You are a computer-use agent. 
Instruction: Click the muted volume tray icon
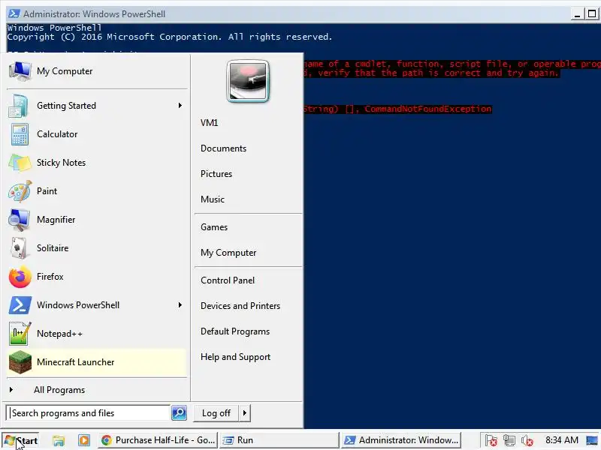pyautogui.click(x=527, y=440)
